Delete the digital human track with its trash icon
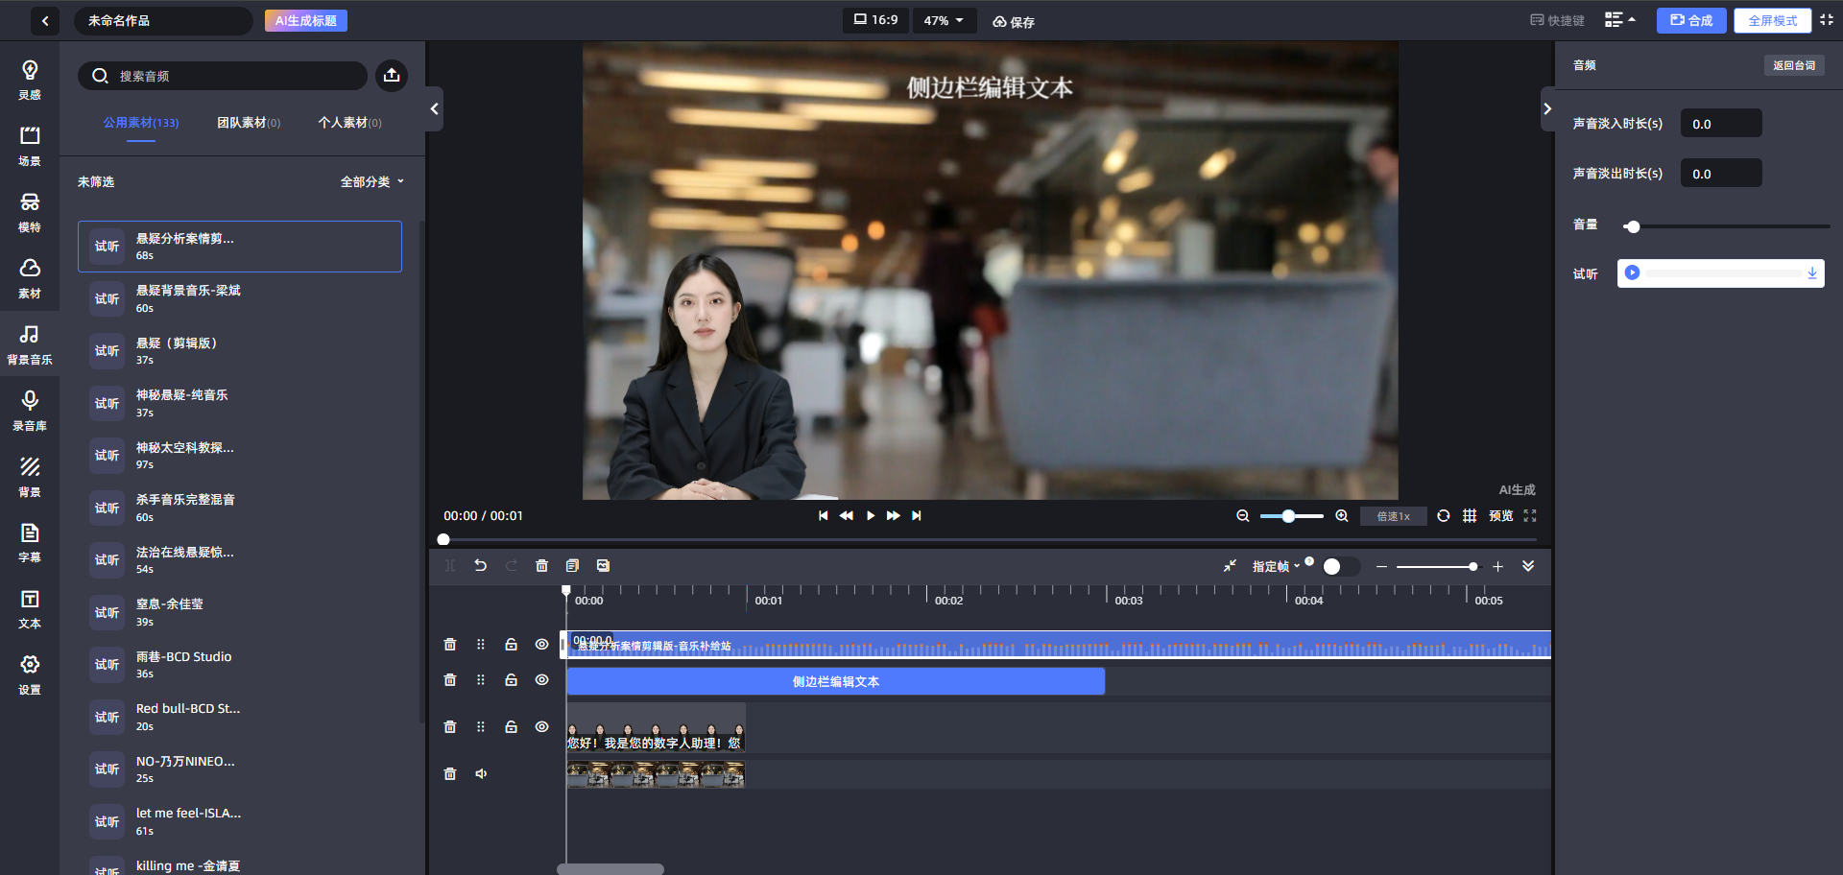Viewport: 1843px width, 875px height. [x=450, y=727]
